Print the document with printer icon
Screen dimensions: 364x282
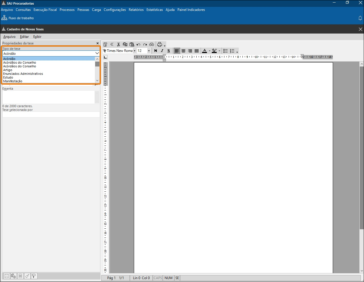click(x=160, y=44)
